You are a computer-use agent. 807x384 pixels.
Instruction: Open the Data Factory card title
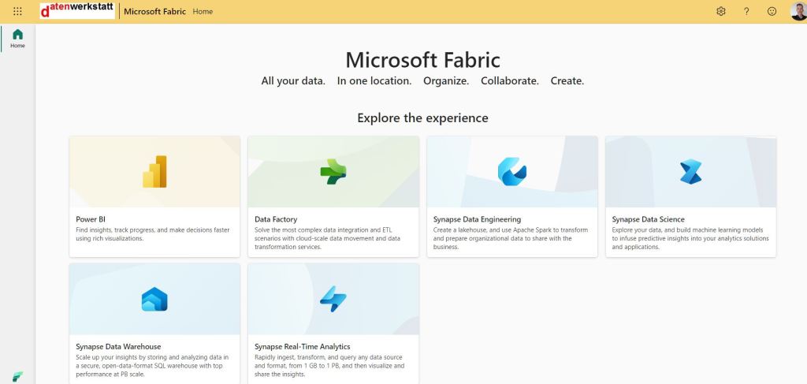point(276,219)
